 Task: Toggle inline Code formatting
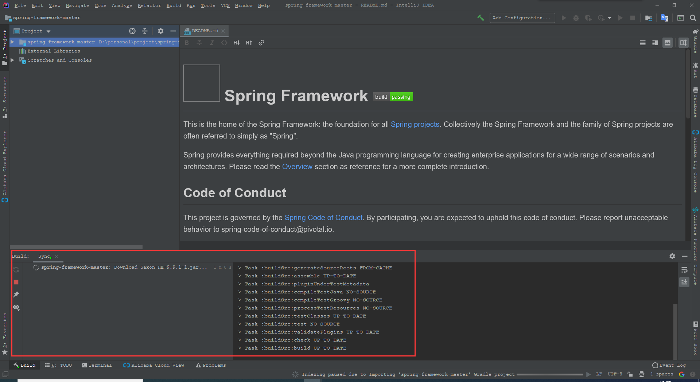point(224,43)
